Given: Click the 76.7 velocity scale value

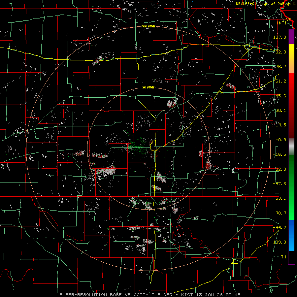Looking at the screenshot, I should [281, 66].
